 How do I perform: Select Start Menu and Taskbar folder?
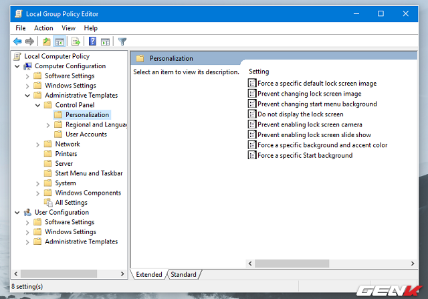(x=88, y=173)
